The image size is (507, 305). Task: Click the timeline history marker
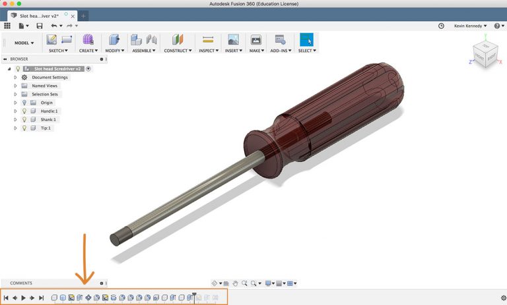coord(194,296)
